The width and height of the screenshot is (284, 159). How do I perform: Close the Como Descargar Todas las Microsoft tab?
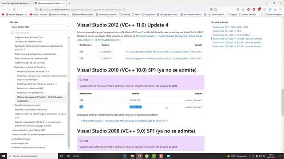[x=31, y=3]
